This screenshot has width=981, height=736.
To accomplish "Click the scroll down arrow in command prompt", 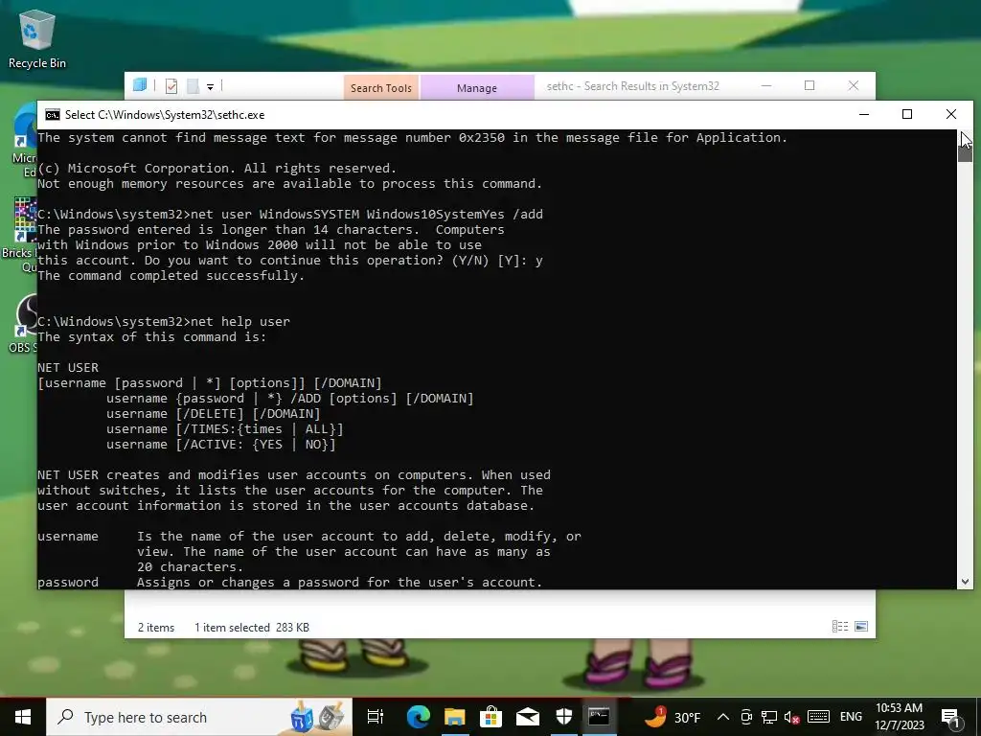I will pyautogui.click(x=965, y=582).
